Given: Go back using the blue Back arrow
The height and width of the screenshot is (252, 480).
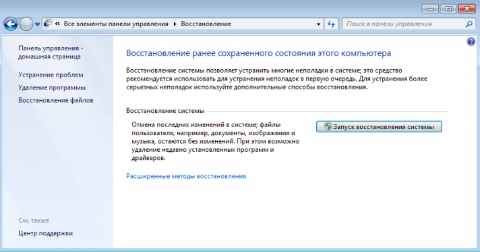Looking at the screenshot, I should coord(11,24).
